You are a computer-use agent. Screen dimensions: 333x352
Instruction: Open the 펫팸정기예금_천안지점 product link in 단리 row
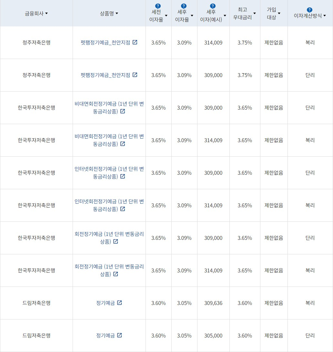pos(106,75)
